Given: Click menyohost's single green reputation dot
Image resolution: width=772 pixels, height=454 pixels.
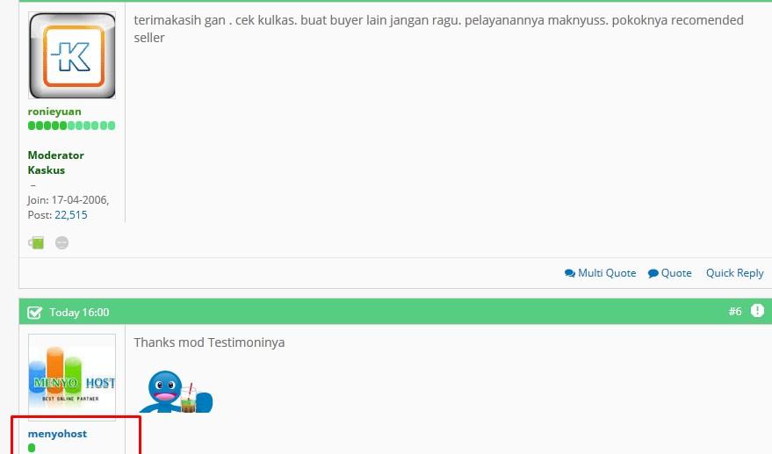Looking at the screenshot, I should pos(32,448).
